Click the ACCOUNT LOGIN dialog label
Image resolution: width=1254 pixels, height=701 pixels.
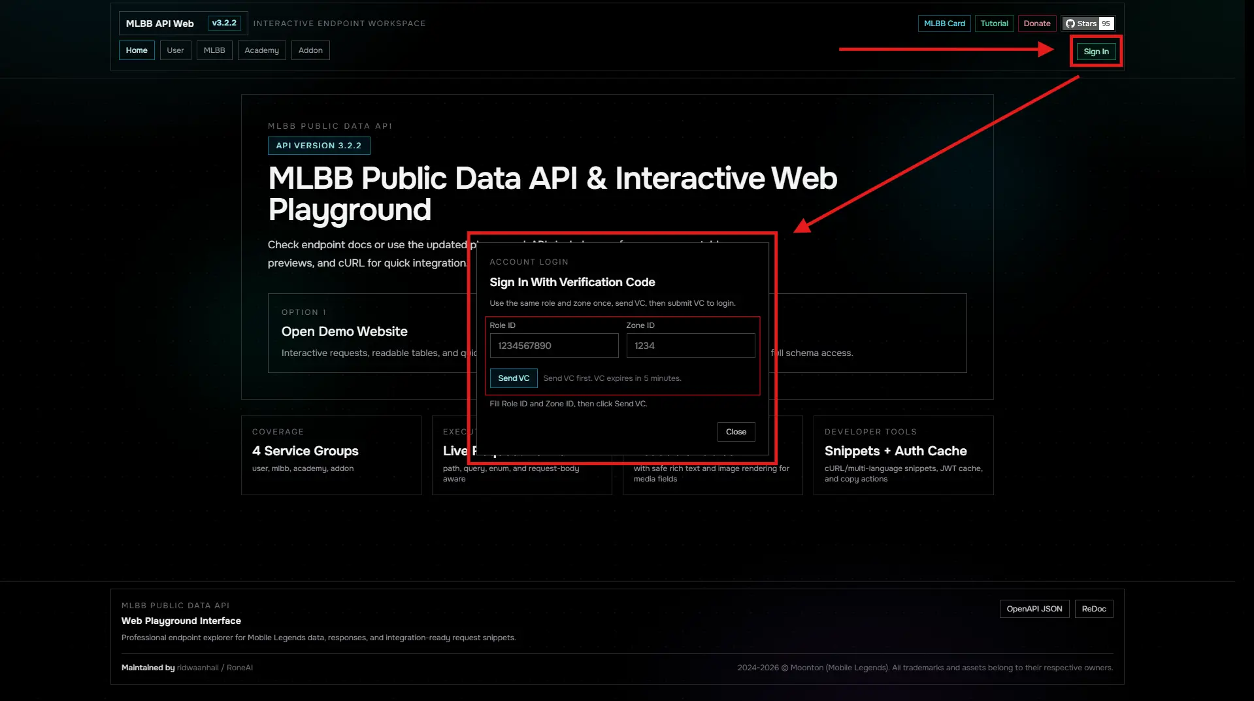[x=529, y=262]
